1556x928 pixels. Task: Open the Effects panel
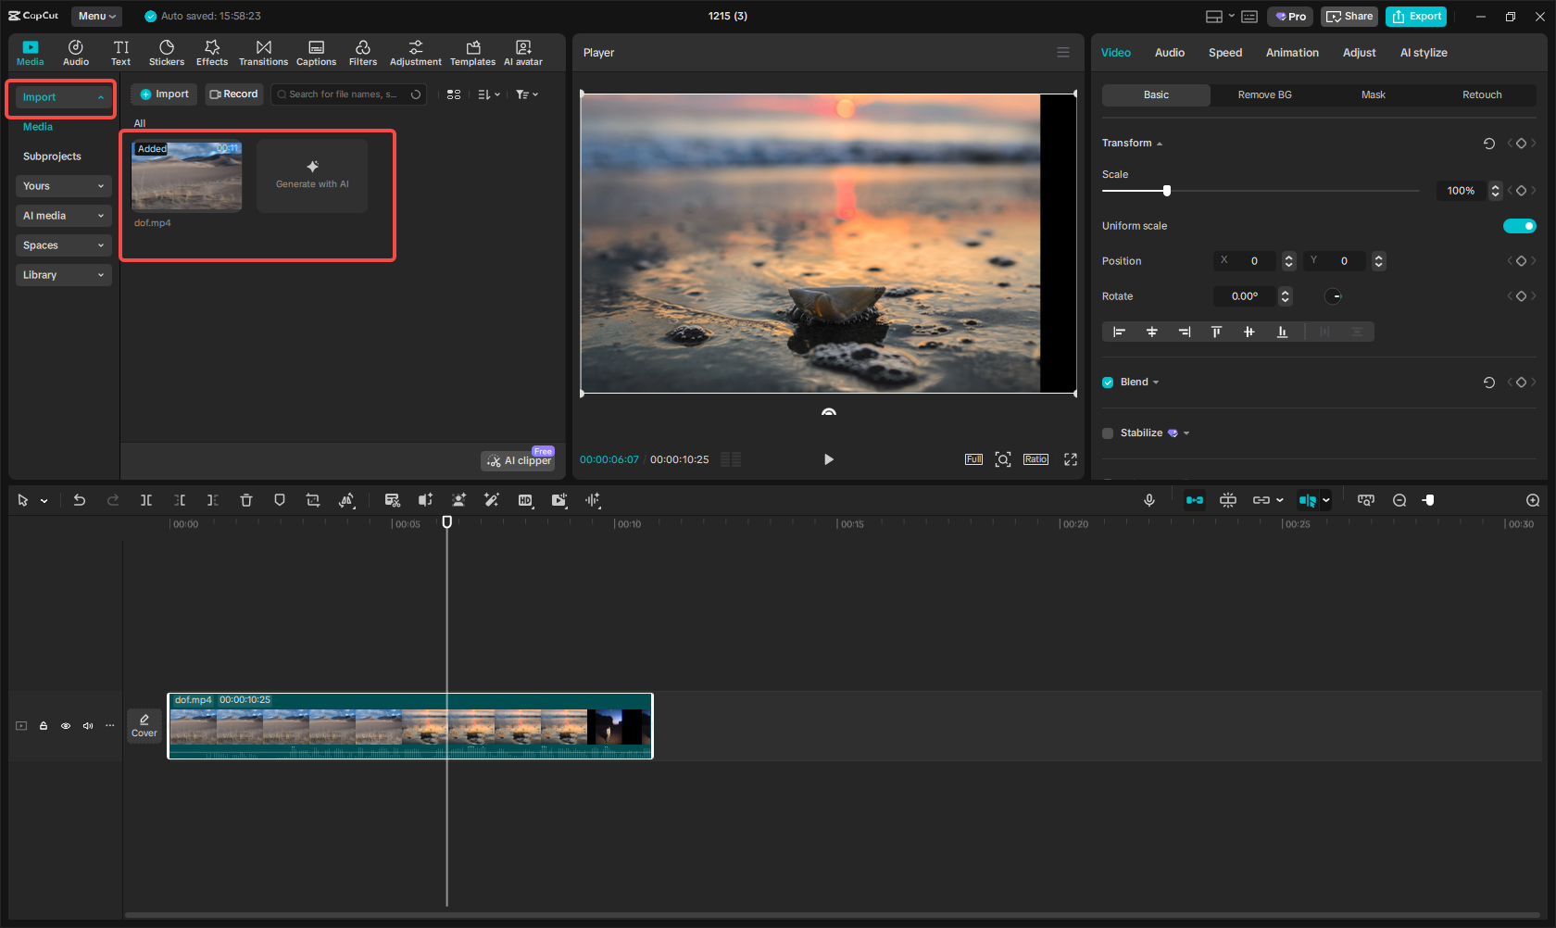(x=212, y=53)
